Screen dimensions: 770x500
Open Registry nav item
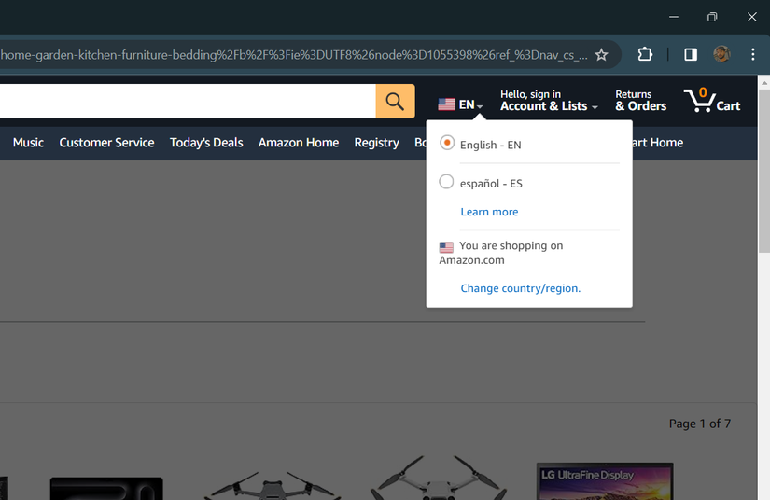pos(377,143)
